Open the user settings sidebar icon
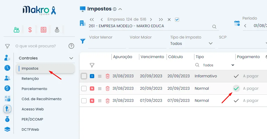 tap(7, 58)
